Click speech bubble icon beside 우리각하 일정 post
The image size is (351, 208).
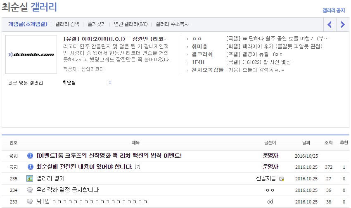(x=30, y=190)
